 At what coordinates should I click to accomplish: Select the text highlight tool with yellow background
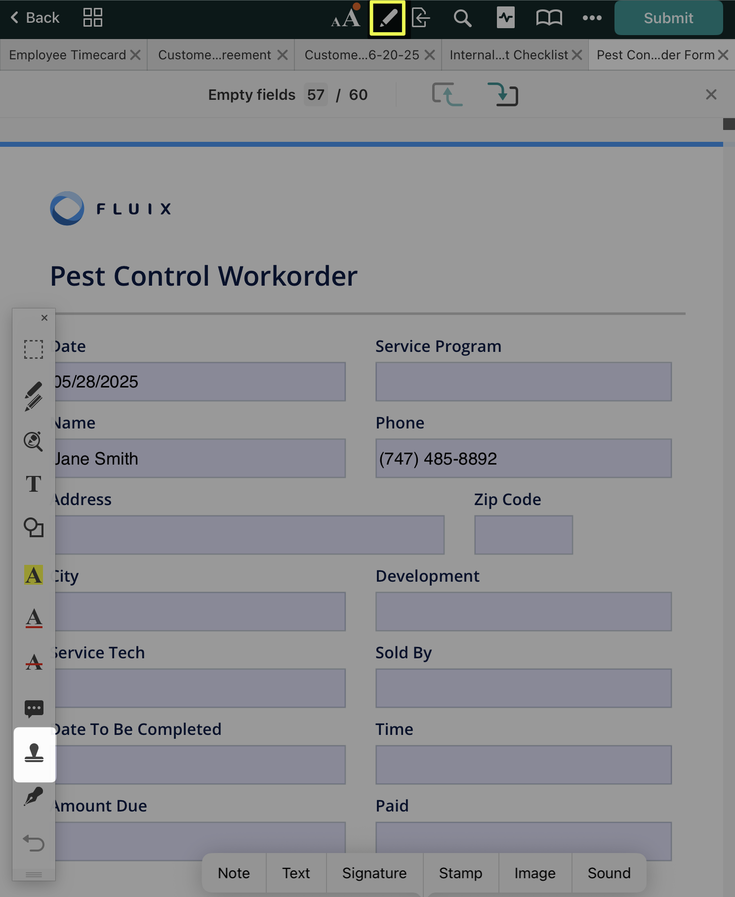(34, 575)
